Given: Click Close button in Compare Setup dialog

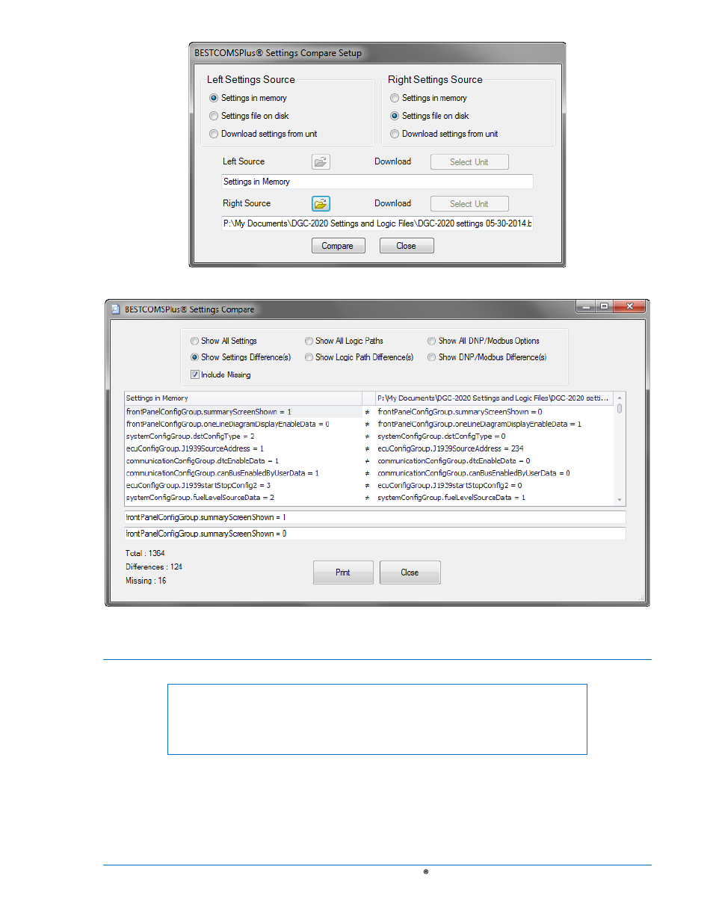Looking at the screenshot, I should (x=407, y=246).
